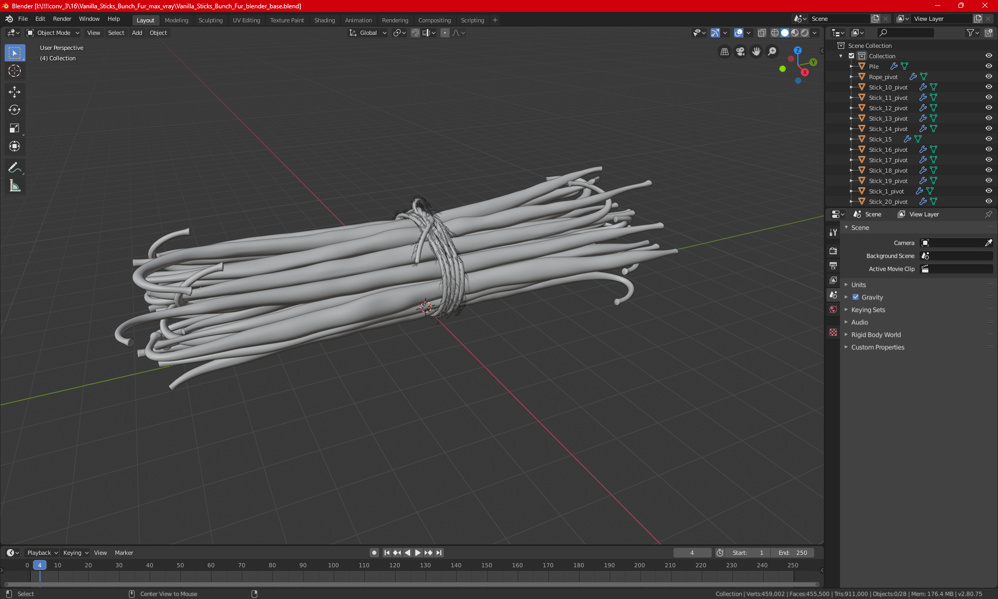Image resolution: width=998 pixels, height=599 pixels.
Task: Open the World properties tab icon
Action: point(833,309)
